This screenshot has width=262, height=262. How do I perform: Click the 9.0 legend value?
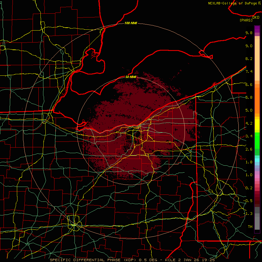249,46
